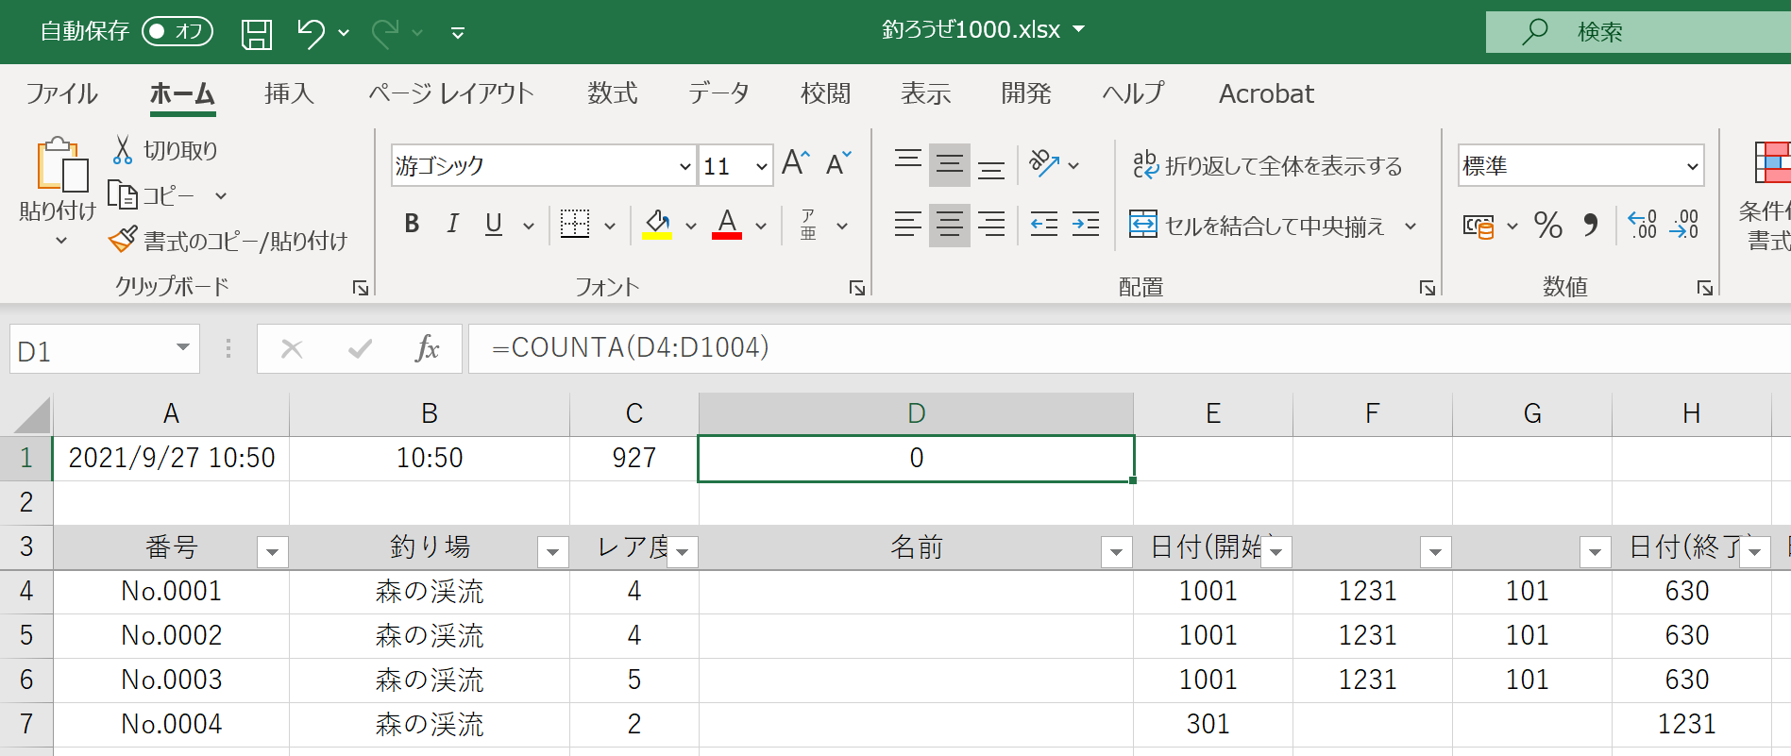Image resolution: width=1791 pixels, height=756 pixels.
Task: Toggle underline formatting
Action: pyautogui.click(x=494, y=224)
